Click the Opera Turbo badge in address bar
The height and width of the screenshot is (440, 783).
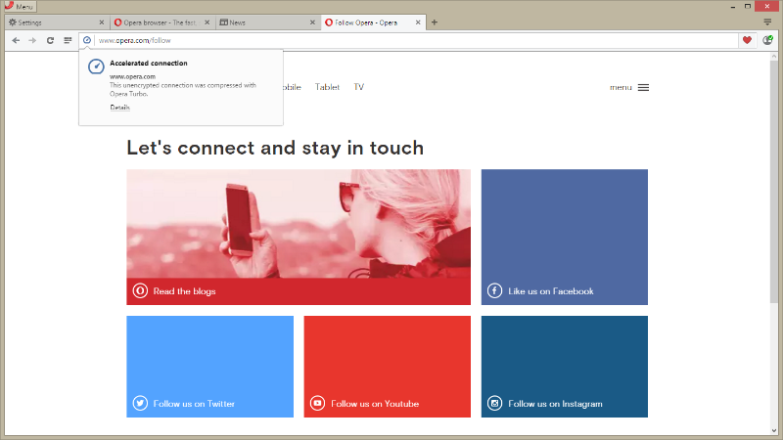tap(87, 40)
